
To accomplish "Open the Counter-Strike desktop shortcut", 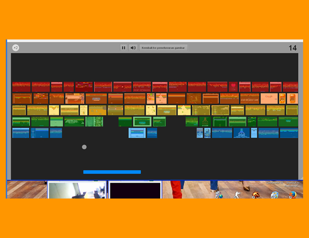I will (x=237, y=195).
